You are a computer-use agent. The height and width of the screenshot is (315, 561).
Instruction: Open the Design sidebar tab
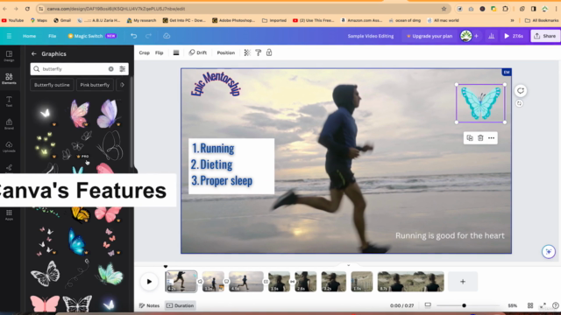coord(9,56)
